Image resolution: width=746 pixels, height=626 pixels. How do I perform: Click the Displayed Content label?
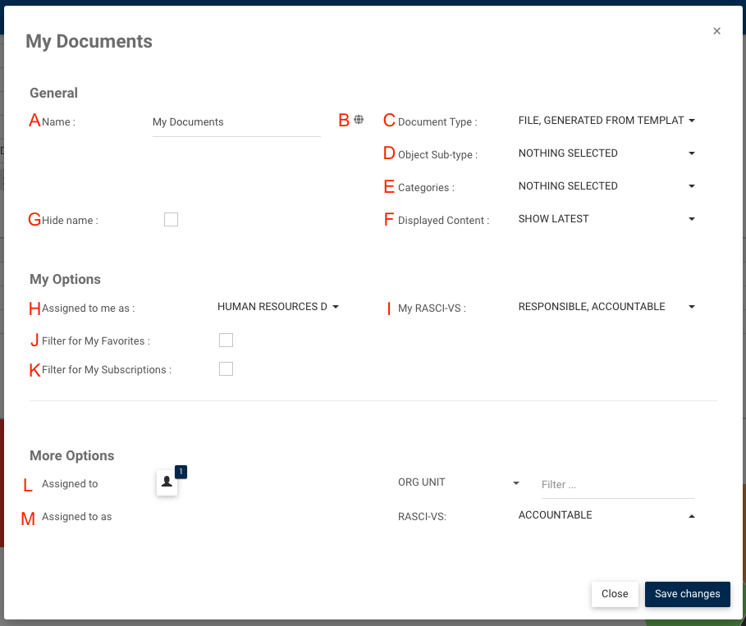[x=443, y=220]
